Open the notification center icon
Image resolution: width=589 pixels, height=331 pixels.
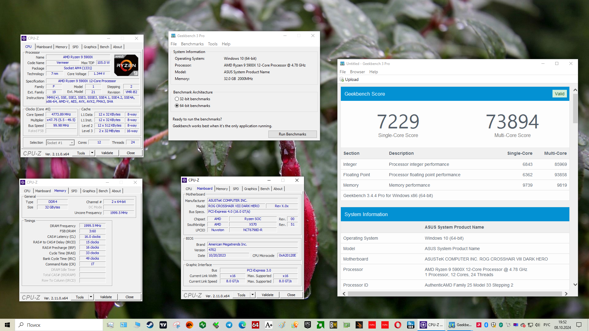[x=579, y=325]
